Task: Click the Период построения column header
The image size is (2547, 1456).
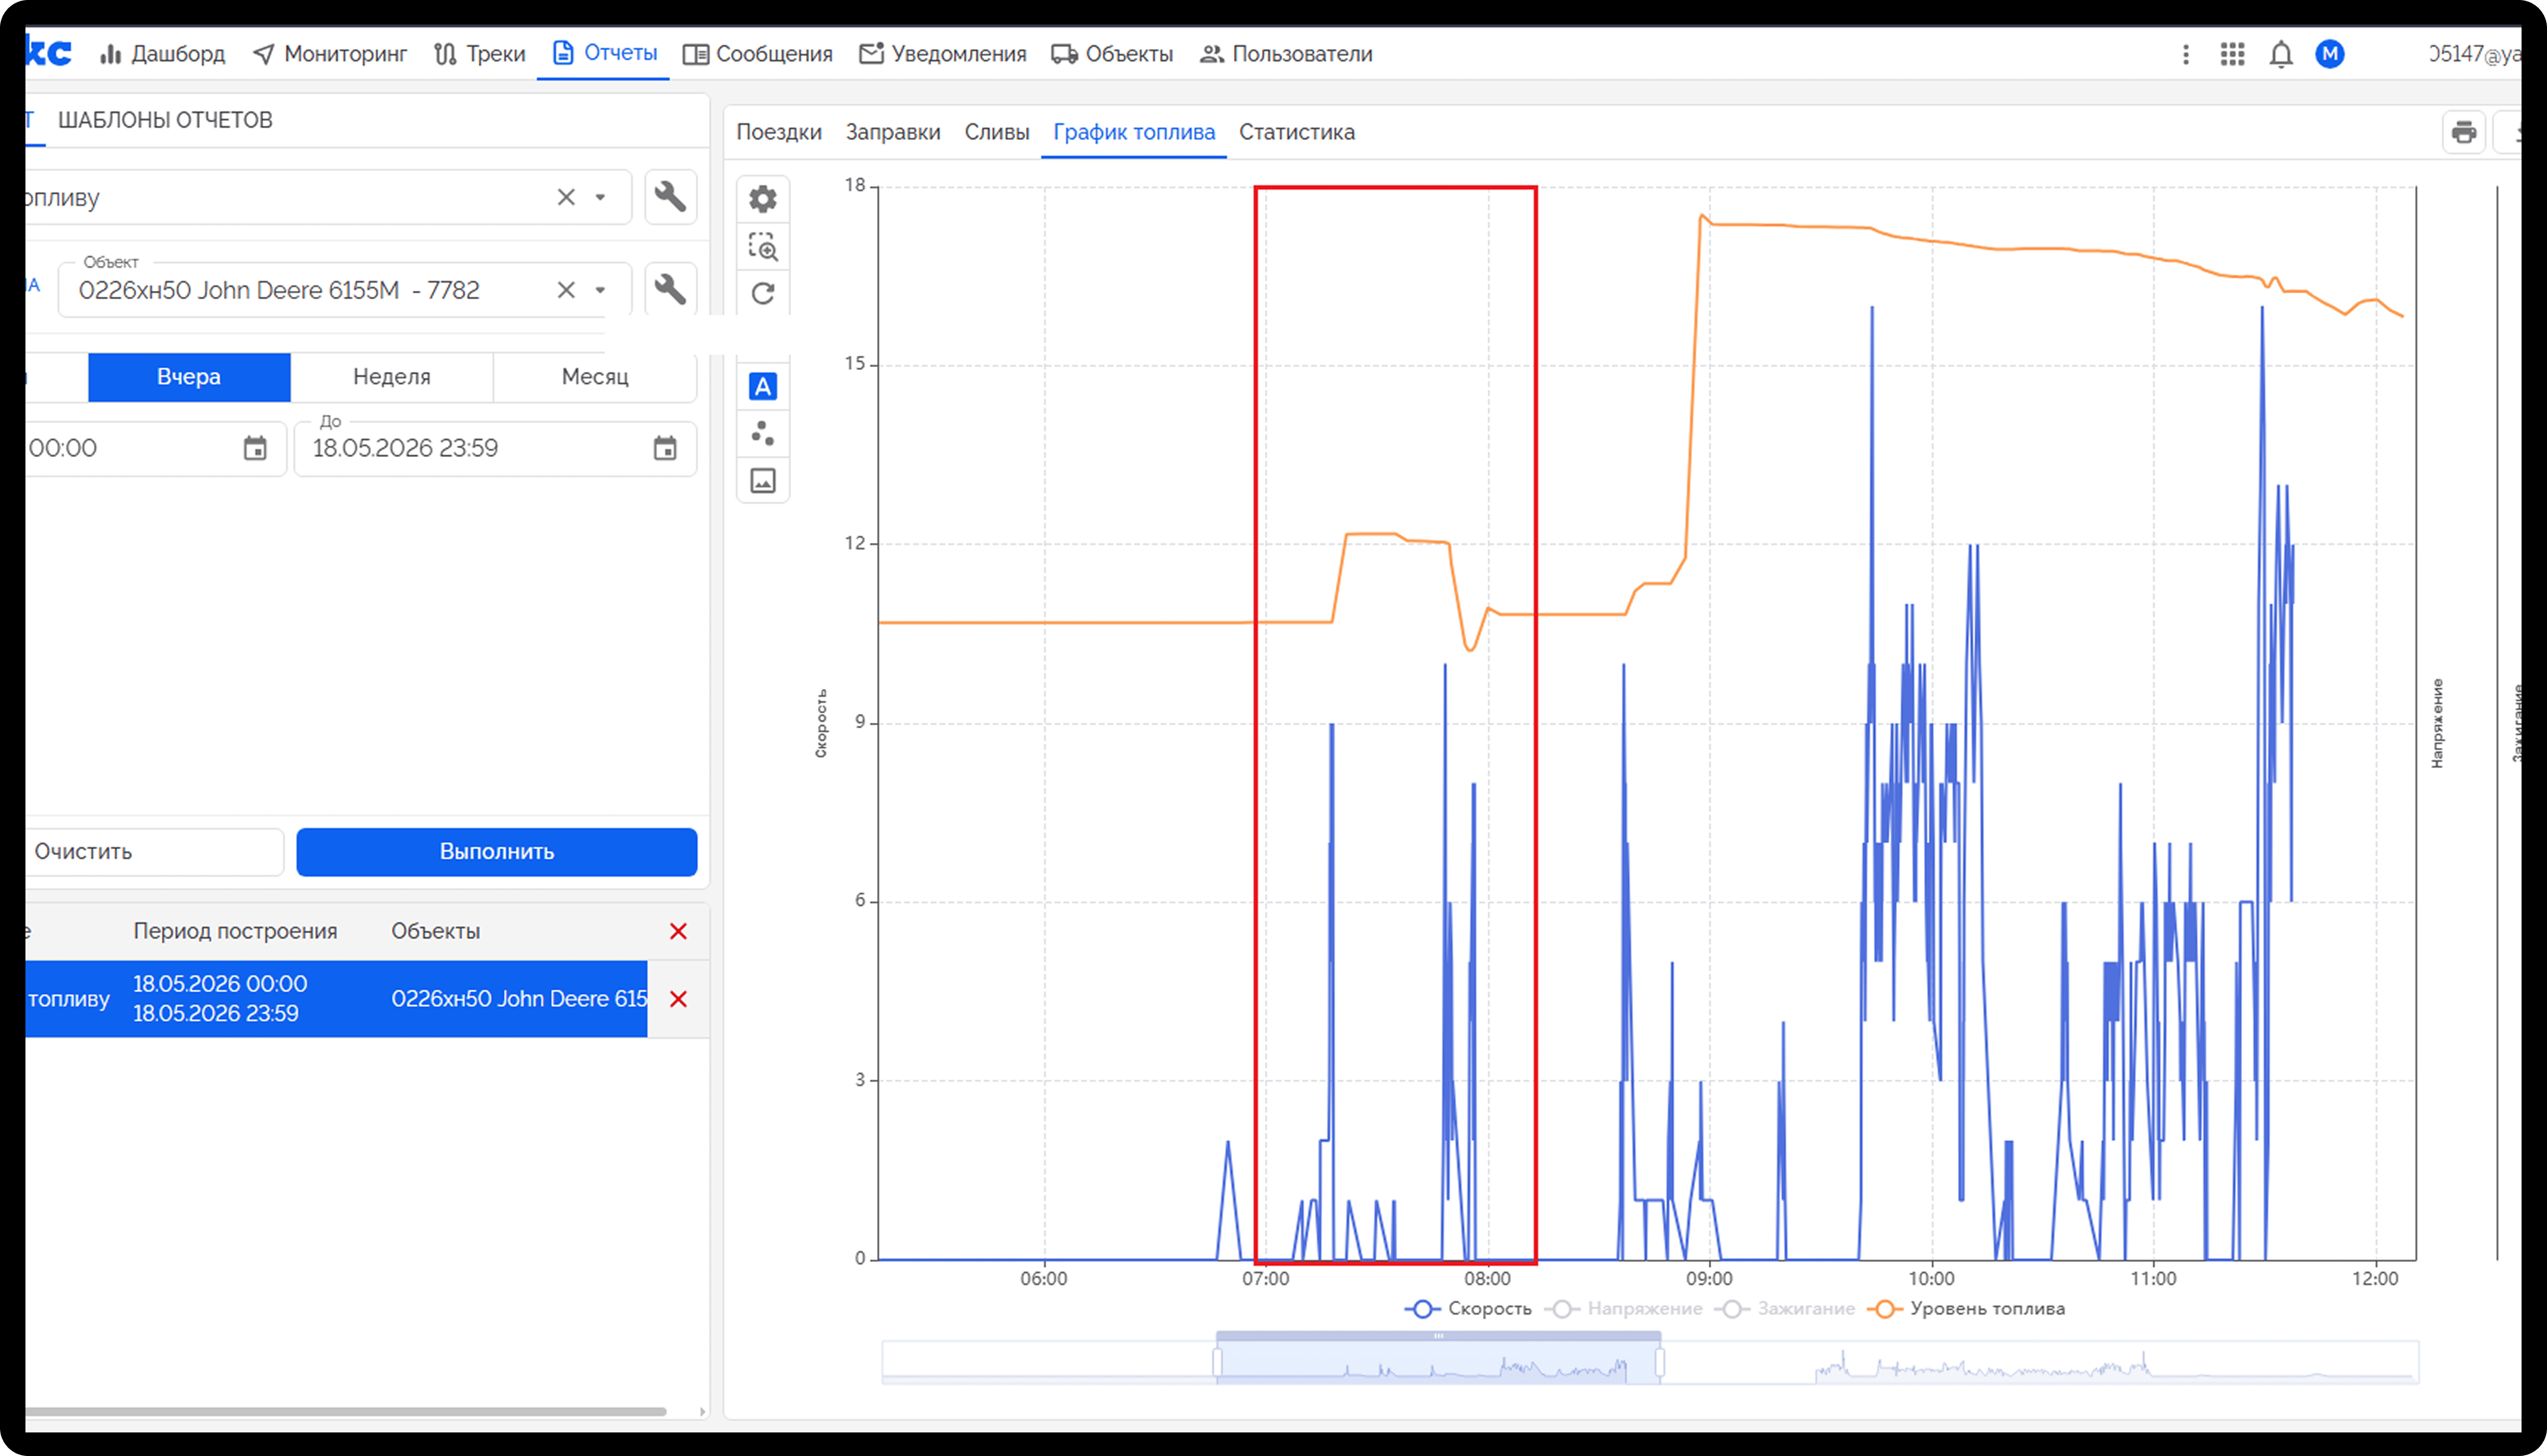Action: point(235,931)
